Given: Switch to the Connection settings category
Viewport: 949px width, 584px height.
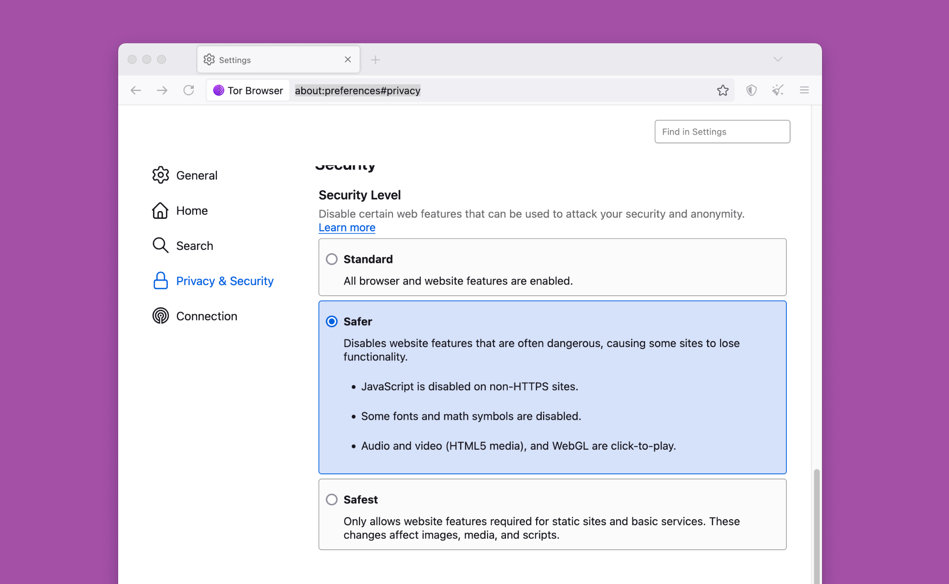Looking at the screenshot, I should tap(206, 316).
